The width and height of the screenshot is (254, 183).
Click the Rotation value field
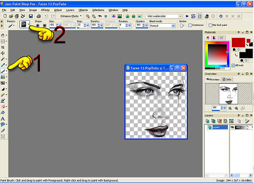pos(122,25)
